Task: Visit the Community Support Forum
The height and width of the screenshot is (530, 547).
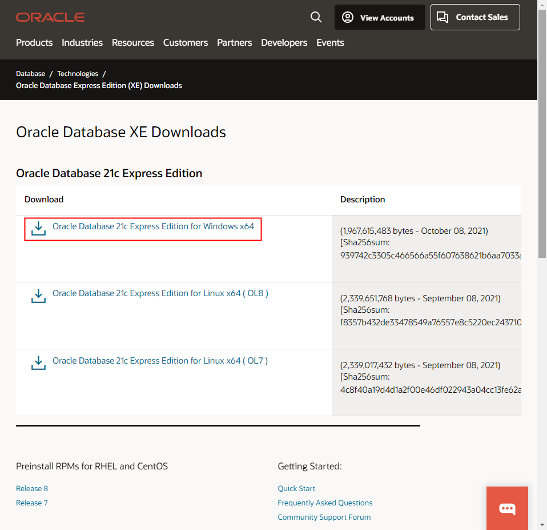Action: pos(324,517)
